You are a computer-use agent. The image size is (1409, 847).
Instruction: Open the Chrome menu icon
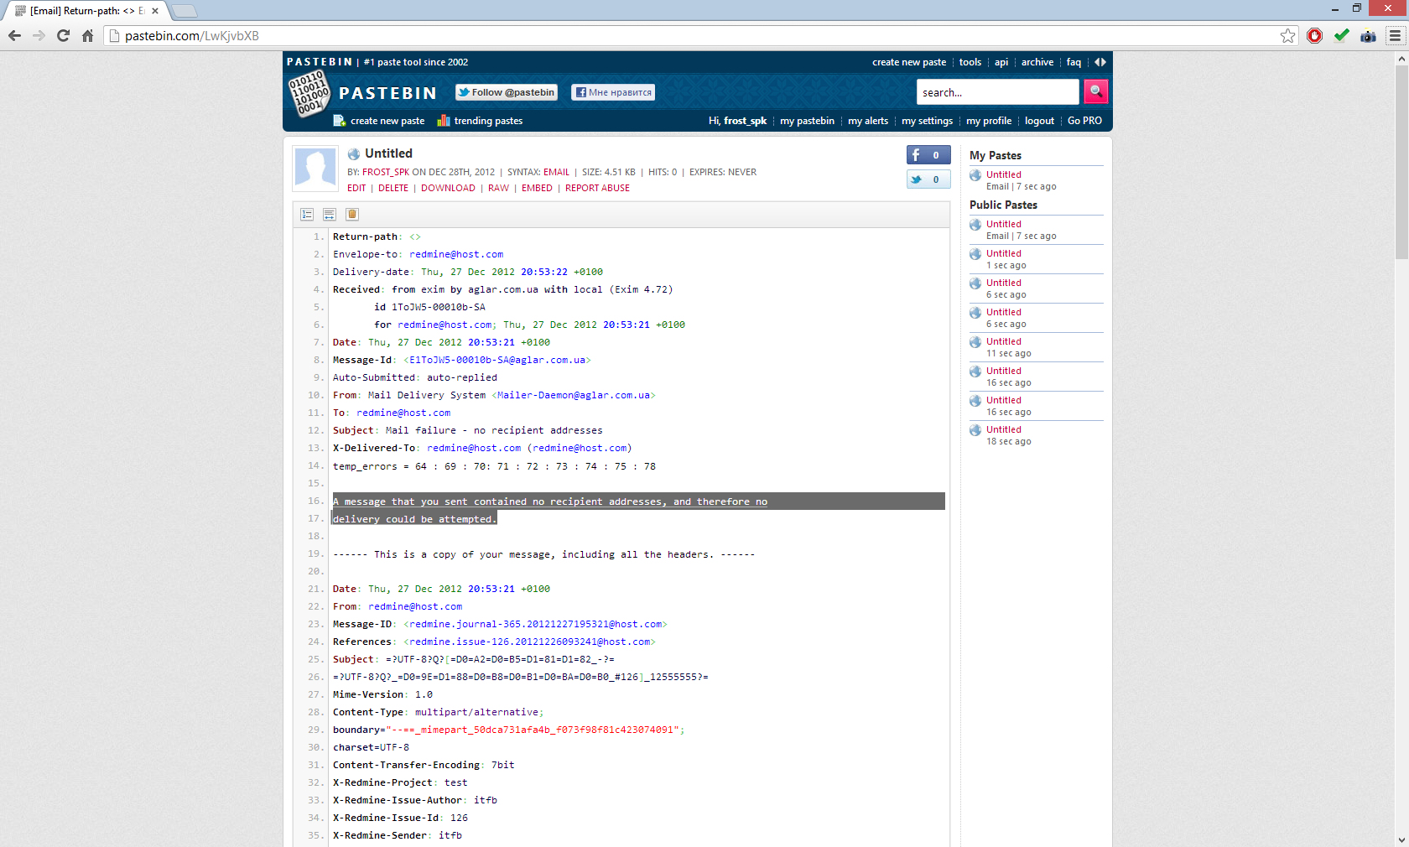click(x=1395, y=35)
